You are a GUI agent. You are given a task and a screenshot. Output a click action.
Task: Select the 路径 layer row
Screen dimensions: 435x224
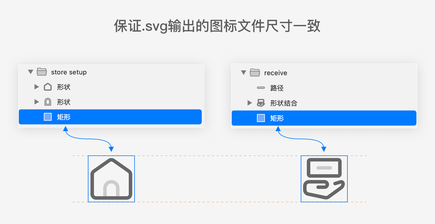[324, 88]
